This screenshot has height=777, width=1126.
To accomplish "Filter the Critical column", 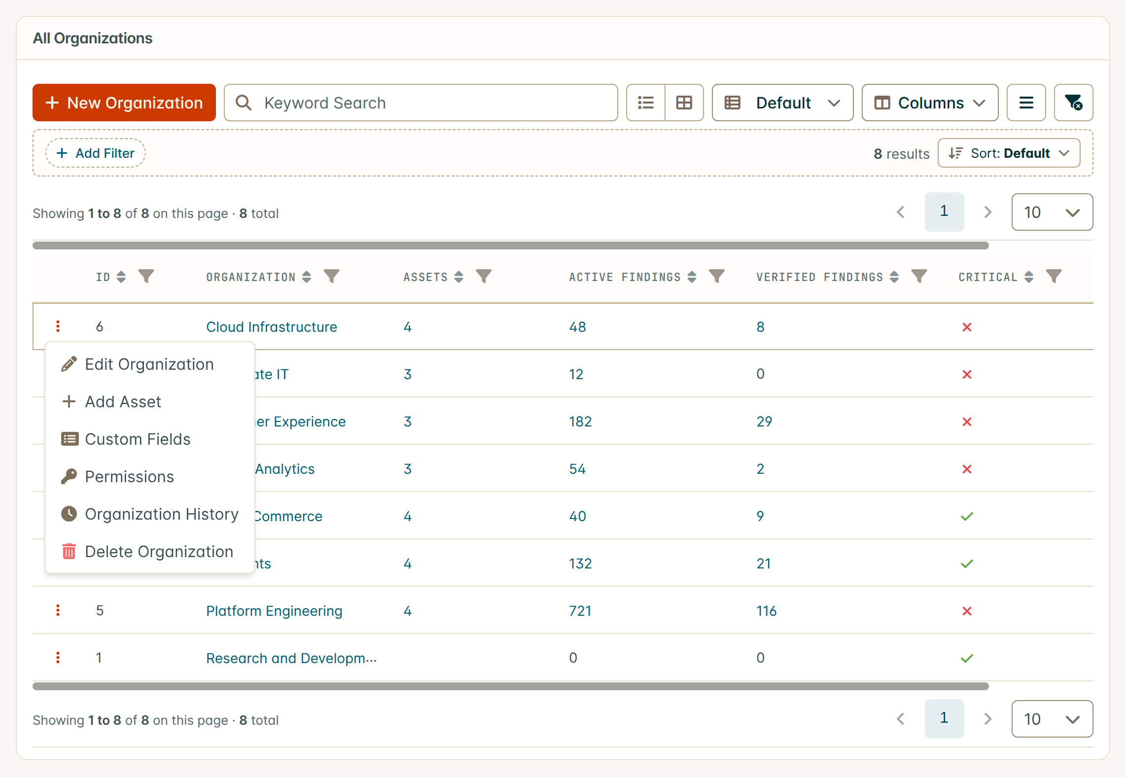I will pyautogui.click(x=1054, y=276).
